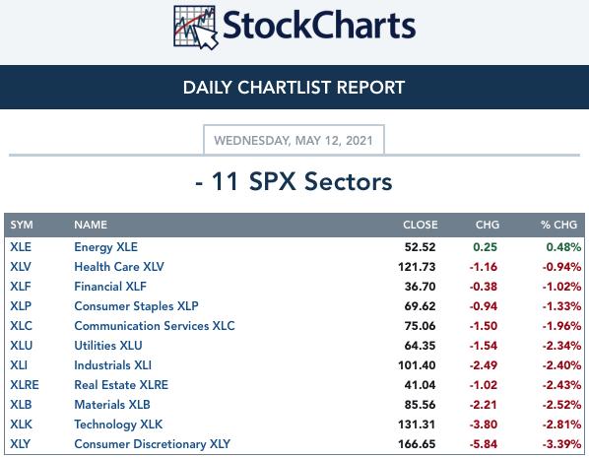
Task: Select the XLC ticker symbol
Action: point(21,326)
